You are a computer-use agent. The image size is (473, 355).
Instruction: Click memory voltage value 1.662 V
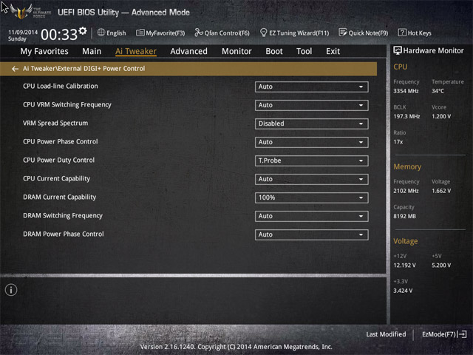tap(441, 191)
